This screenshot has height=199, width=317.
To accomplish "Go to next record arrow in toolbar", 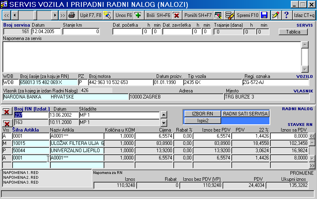I will click(x=55, y=15).
